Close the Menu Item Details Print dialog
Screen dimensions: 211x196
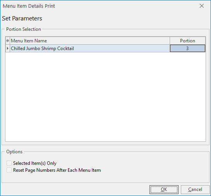pyautogui.click(x=202, y=6)
